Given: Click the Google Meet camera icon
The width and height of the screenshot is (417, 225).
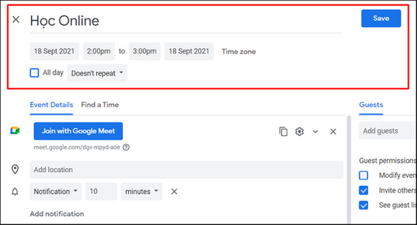Looking at the screenshot, I should [x=15, y=131].
